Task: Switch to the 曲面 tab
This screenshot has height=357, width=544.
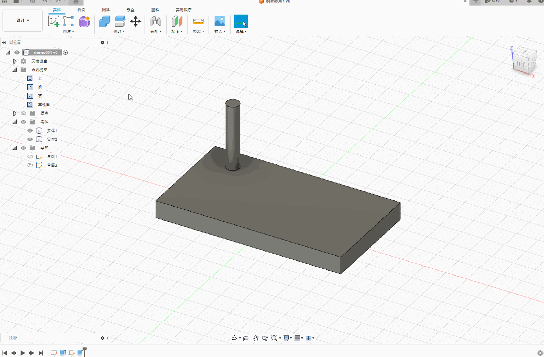Action: (x=82, y=10)
